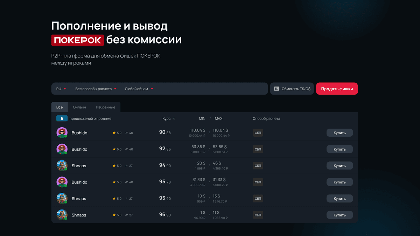
Task: Click the deals count icon in 95.90 row
Action: click(126, 199)
